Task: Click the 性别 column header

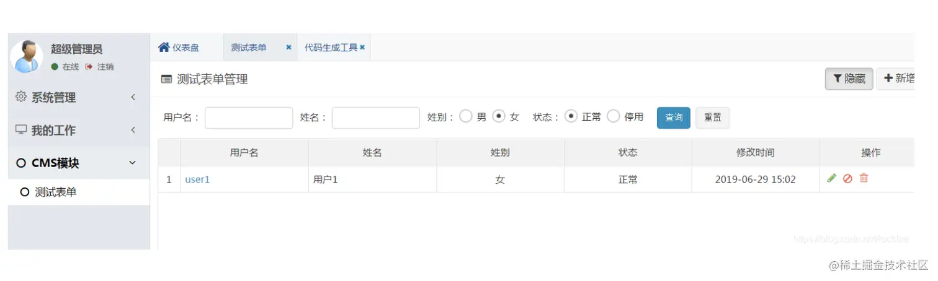Action: pos(500,152)
